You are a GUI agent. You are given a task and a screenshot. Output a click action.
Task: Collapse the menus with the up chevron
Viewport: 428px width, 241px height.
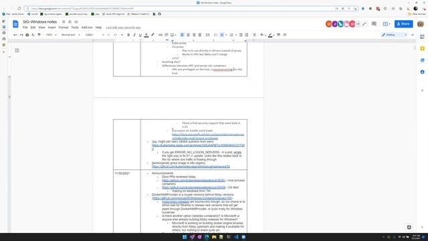coord(413,35)
